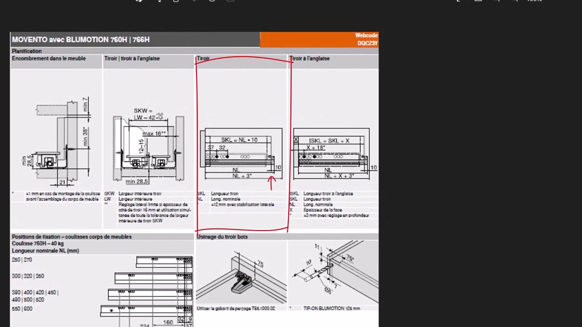Screen dimensions: 582x327
Task: Click the +12 mm avec stabilisation latérale note
Action: [x=242, y=204]
